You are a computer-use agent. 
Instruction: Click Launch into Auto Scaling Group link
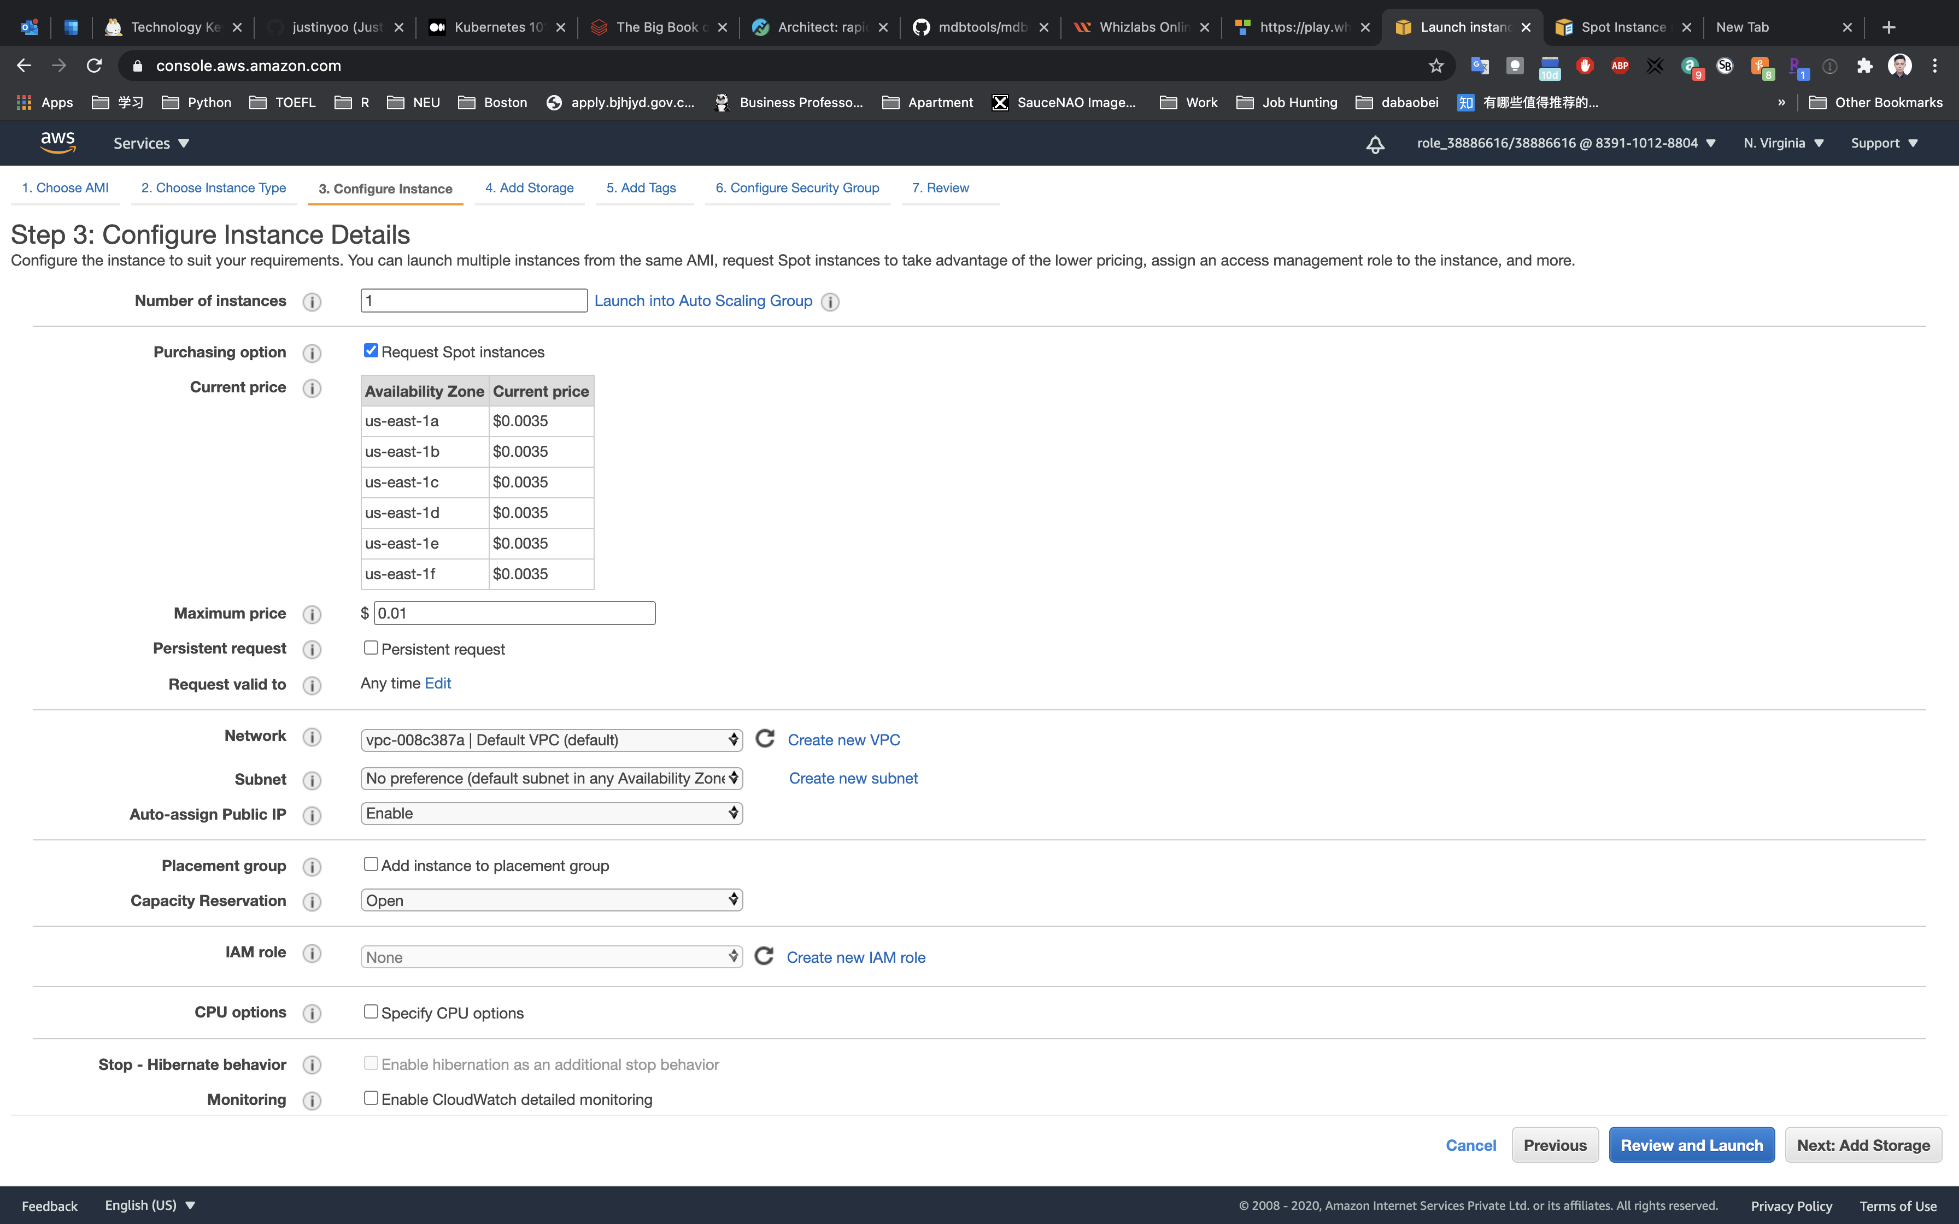[703, 301]
